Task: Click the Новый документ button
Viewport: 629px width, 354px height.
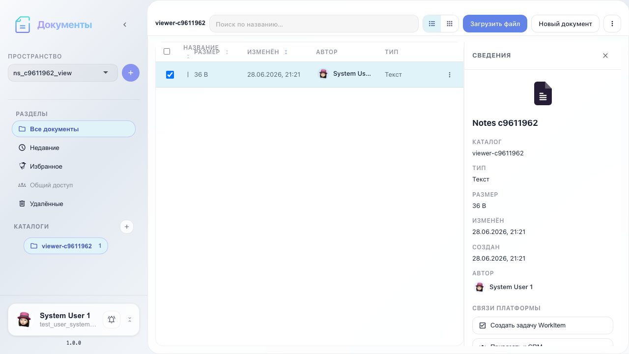Action: [x=565, y=24]
